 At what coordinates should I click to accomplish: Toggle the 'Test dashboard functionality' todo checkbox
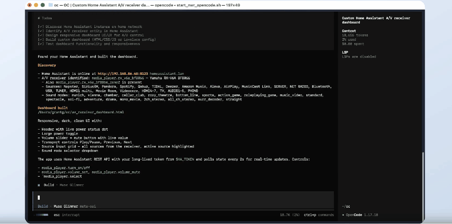pyautogui.click(x=41, y=44)
